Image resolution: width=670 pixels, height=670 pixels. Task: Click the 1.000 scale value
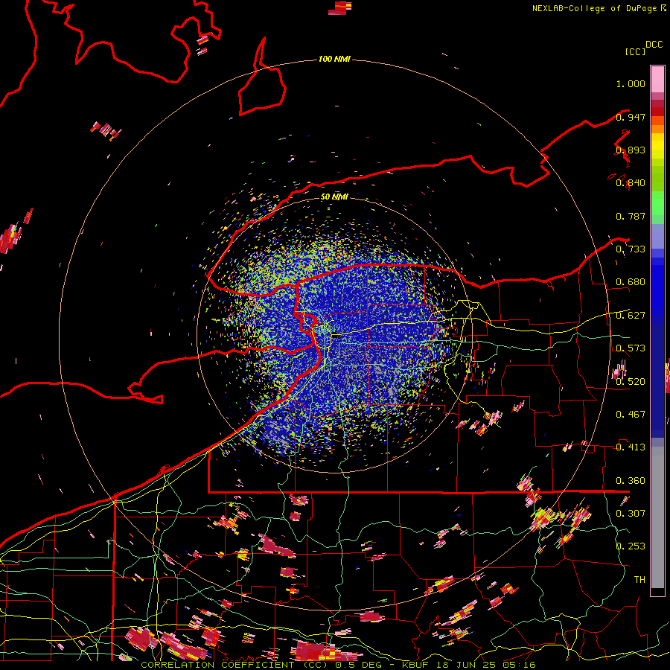coord(631,83)
